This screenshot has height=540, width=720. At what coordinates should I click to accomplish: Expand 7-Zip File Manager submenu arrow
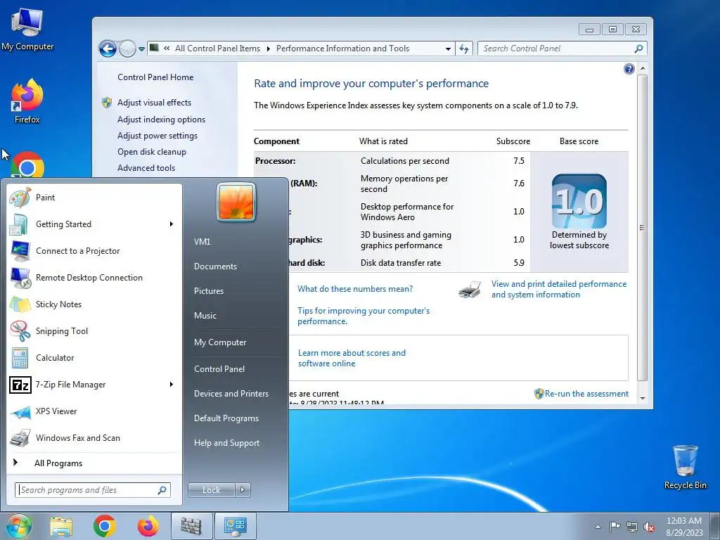(x=172, y=385)
